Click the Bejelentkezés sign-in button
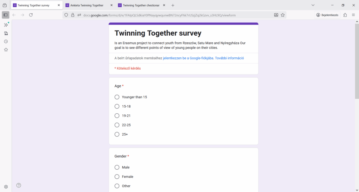This screenshot has width=359, height=192. click(327, 15)
